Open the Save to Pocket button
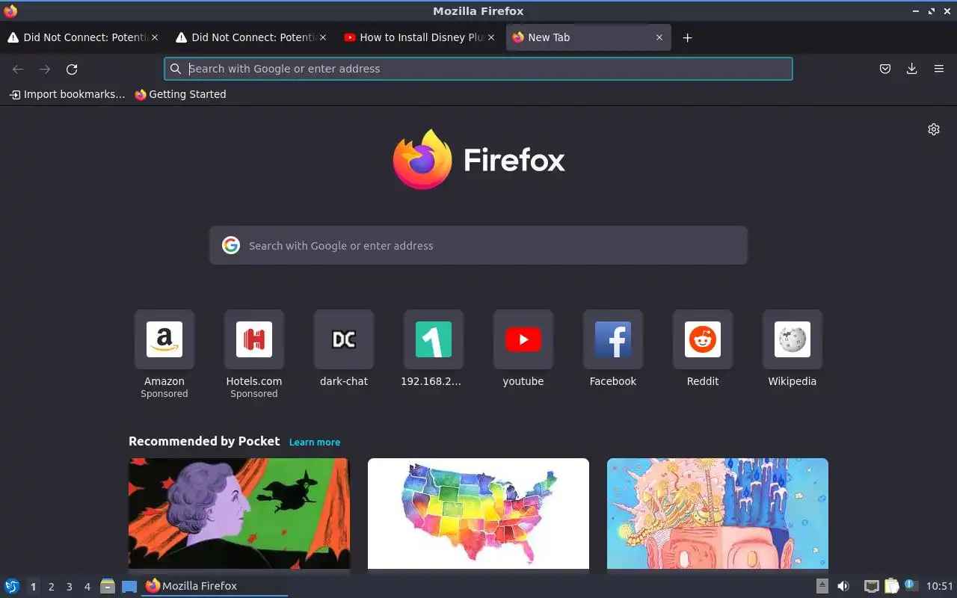 click(885, 69)
